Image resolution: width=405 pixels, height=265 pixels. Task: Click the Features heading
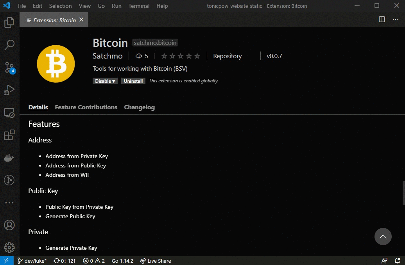click(44, 124)
